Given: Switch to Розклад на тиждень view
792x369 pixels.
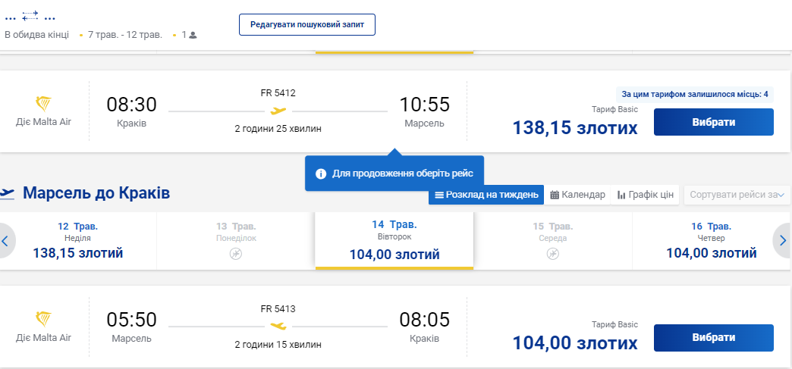Looking at the screenshot, I should [x=486, y=195].
